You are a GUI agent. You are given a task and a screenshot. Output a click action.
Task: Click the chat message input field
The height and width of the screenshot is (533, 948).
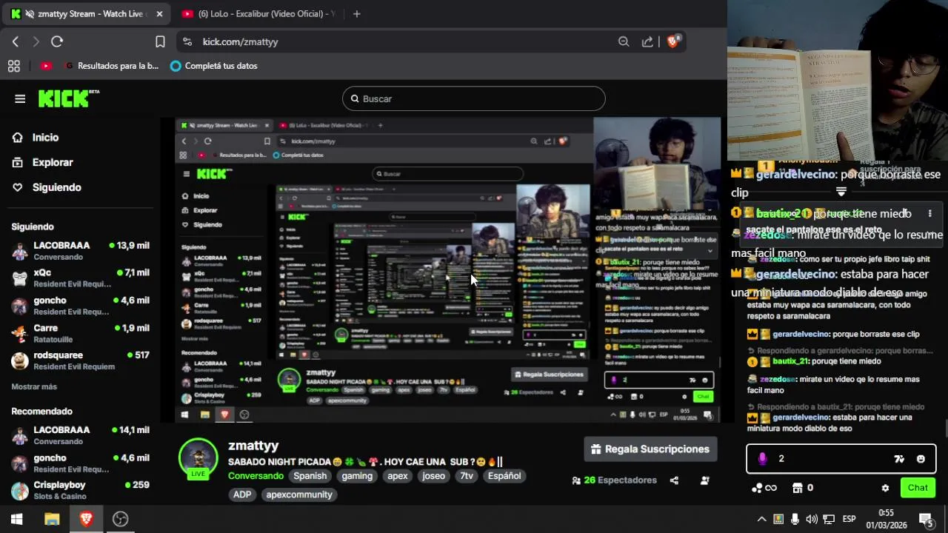click(x=841, y=459)
